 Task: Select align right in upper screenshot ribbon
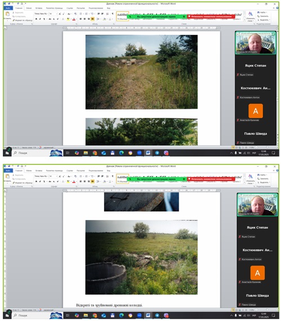[89, 19]
